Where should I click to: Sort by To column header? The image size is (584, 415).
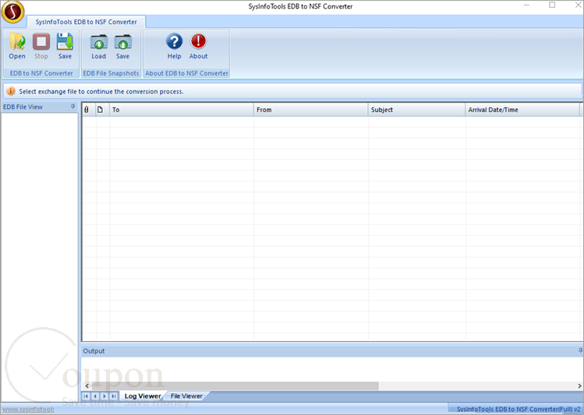click(182, 110)
